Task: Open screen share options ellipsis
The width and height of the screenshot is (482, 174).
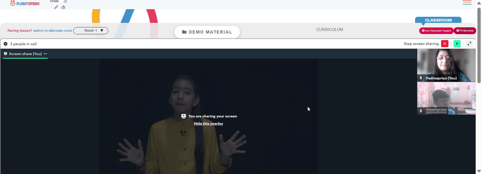Action: [x=45, y=54]
